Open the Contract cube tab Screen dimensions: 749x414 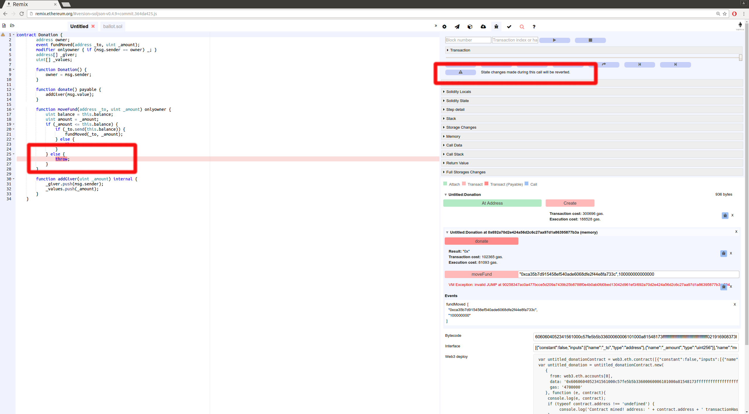pos(470,27)
